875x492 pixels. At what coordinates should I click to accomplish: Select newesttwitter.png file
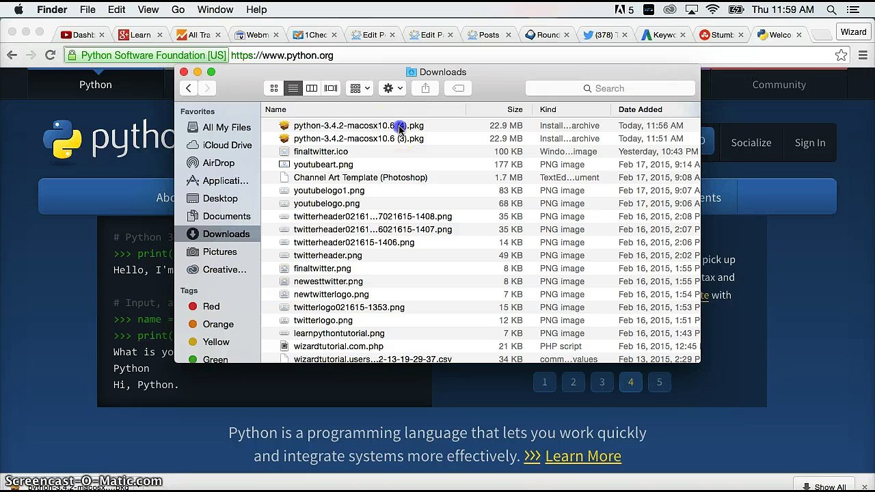pos(481,282)
